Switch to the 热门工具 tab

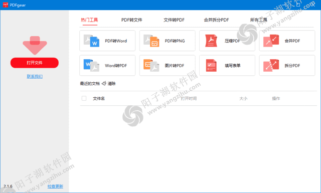(89, 20)
